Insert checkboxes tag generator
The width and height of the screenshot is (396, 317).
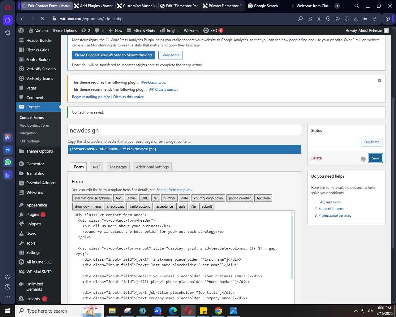115,206
